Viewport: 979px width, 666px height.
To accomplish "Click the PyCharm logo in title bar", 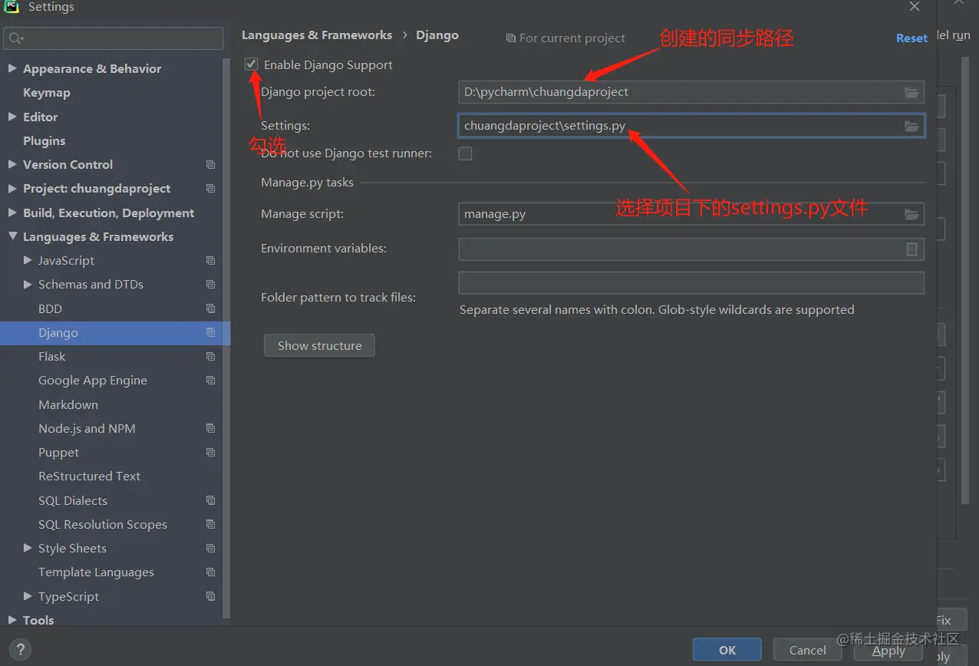I will [x=12, y=7].
